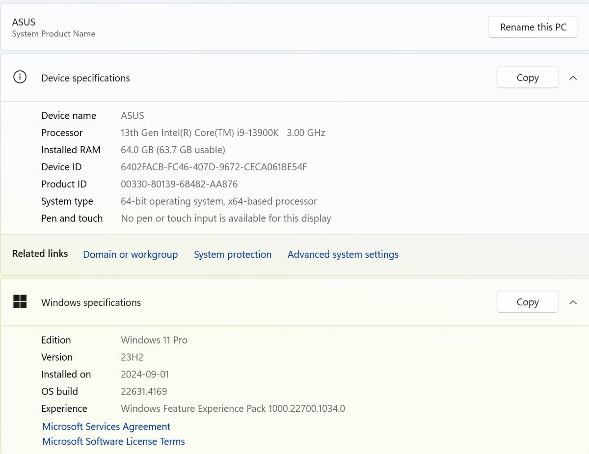Click the Related links label
Screen dimensions: 589x454
point(40,254)
